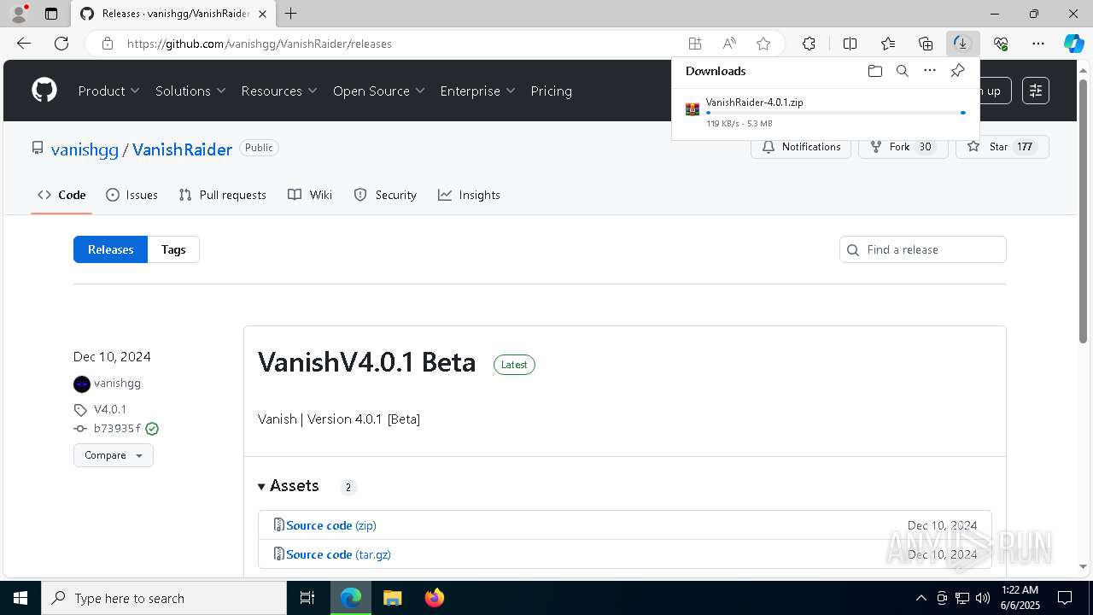The width and height of the screenshot is (1093, 615).
Task: Open the downloads folder icon
Action: coord(874,71)
